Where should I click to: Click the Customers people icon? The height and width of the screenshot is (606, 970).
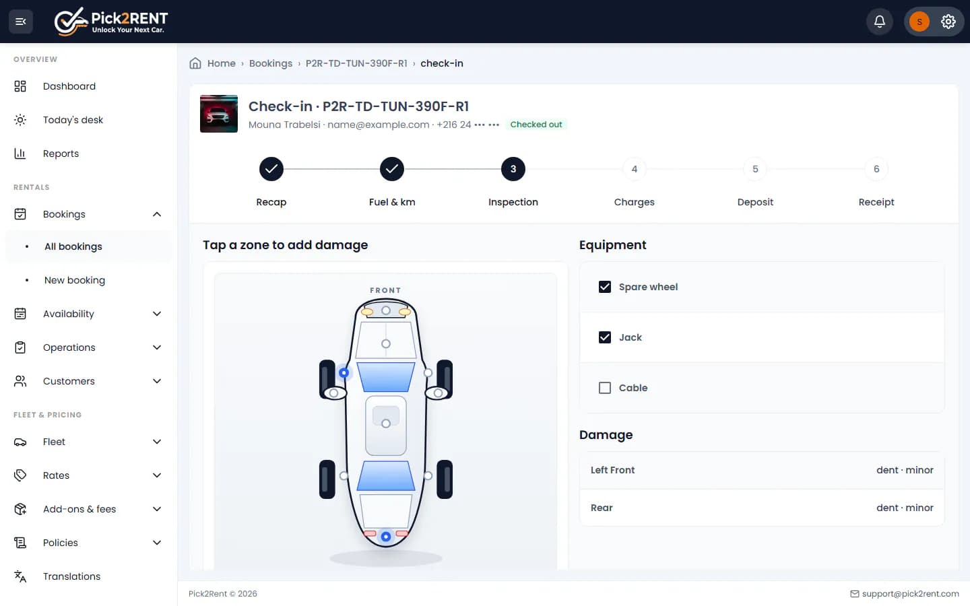tap(20, 381)
